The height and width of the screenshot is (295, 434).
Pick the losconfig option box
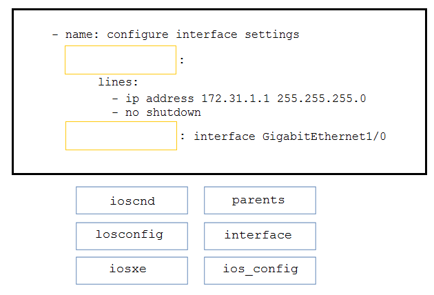(x=132, y=236)
